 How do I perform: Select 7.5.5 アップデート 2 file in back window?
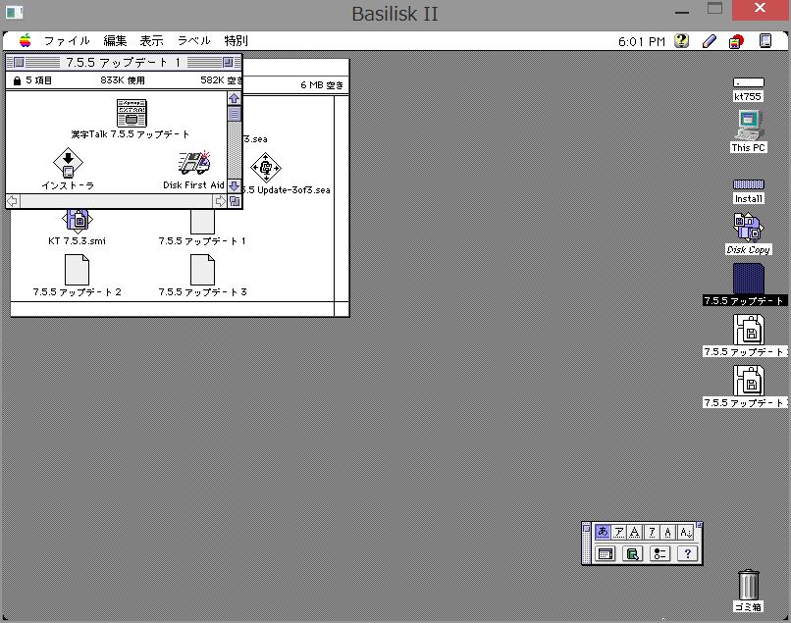click(78, 270)
